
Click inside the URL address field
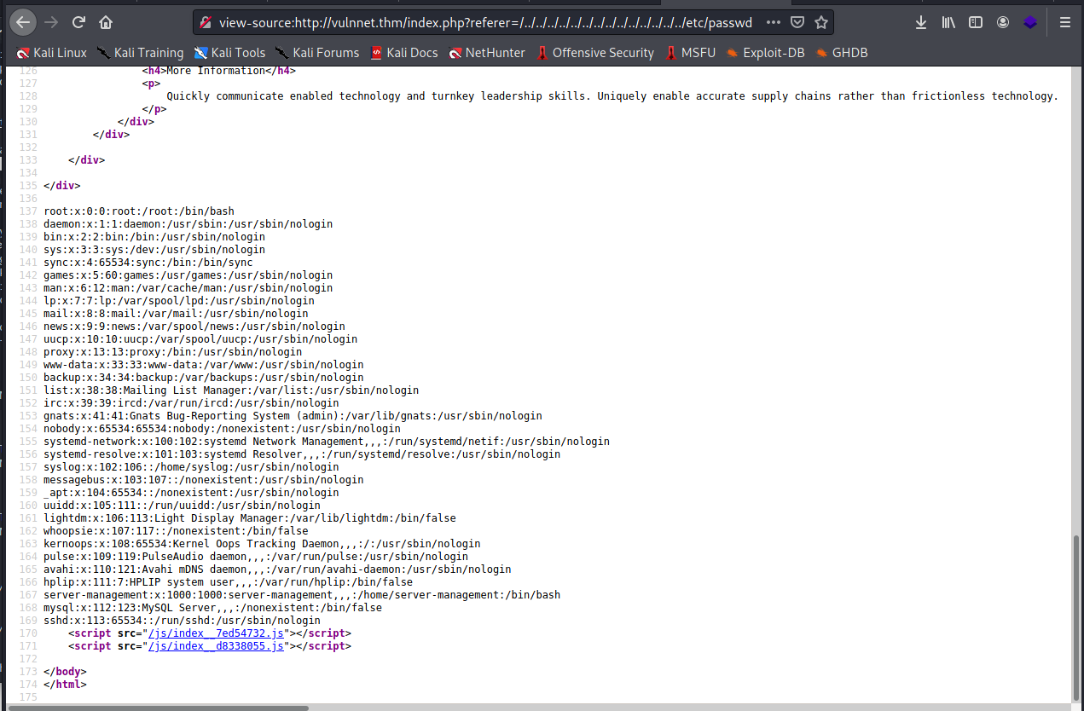pos(484,22)
